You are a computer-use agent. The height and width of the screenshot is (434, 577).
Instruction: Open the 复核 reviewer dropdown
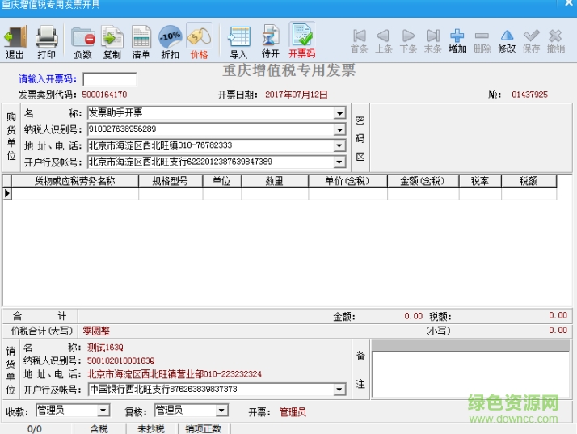click(x=221, y=411)
